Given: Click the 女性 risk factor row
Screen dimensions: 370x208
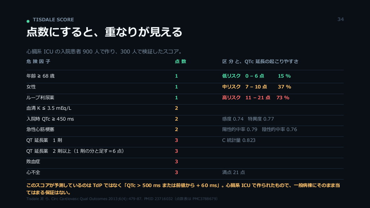Looking at the screenshot, I should [x=185, y=87].
